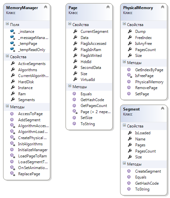Collapse the Методы section in MemoryManager
The height and width of the screenshot is (198, 170).
[7, 106]
